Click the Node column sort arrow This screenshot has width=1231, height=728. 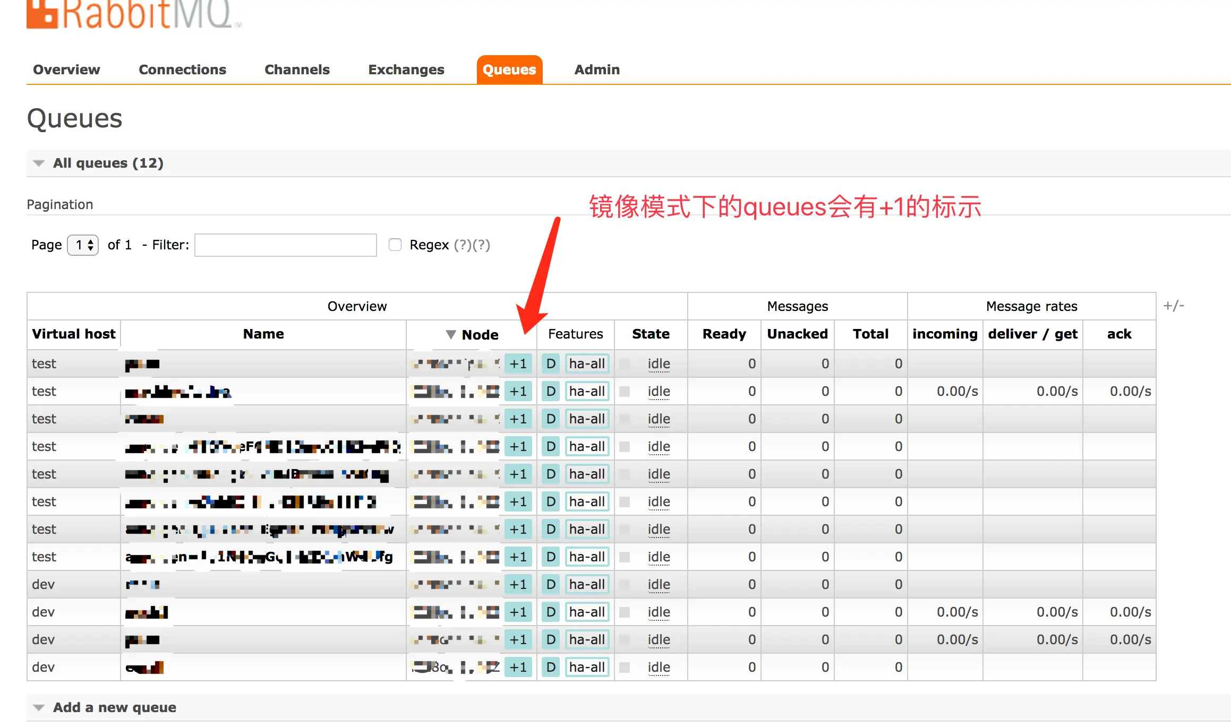(451, 334)
